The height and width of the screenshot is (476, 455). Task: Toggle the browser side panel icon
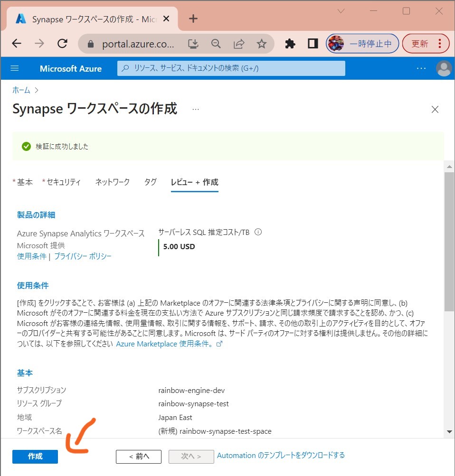point(313,44)
